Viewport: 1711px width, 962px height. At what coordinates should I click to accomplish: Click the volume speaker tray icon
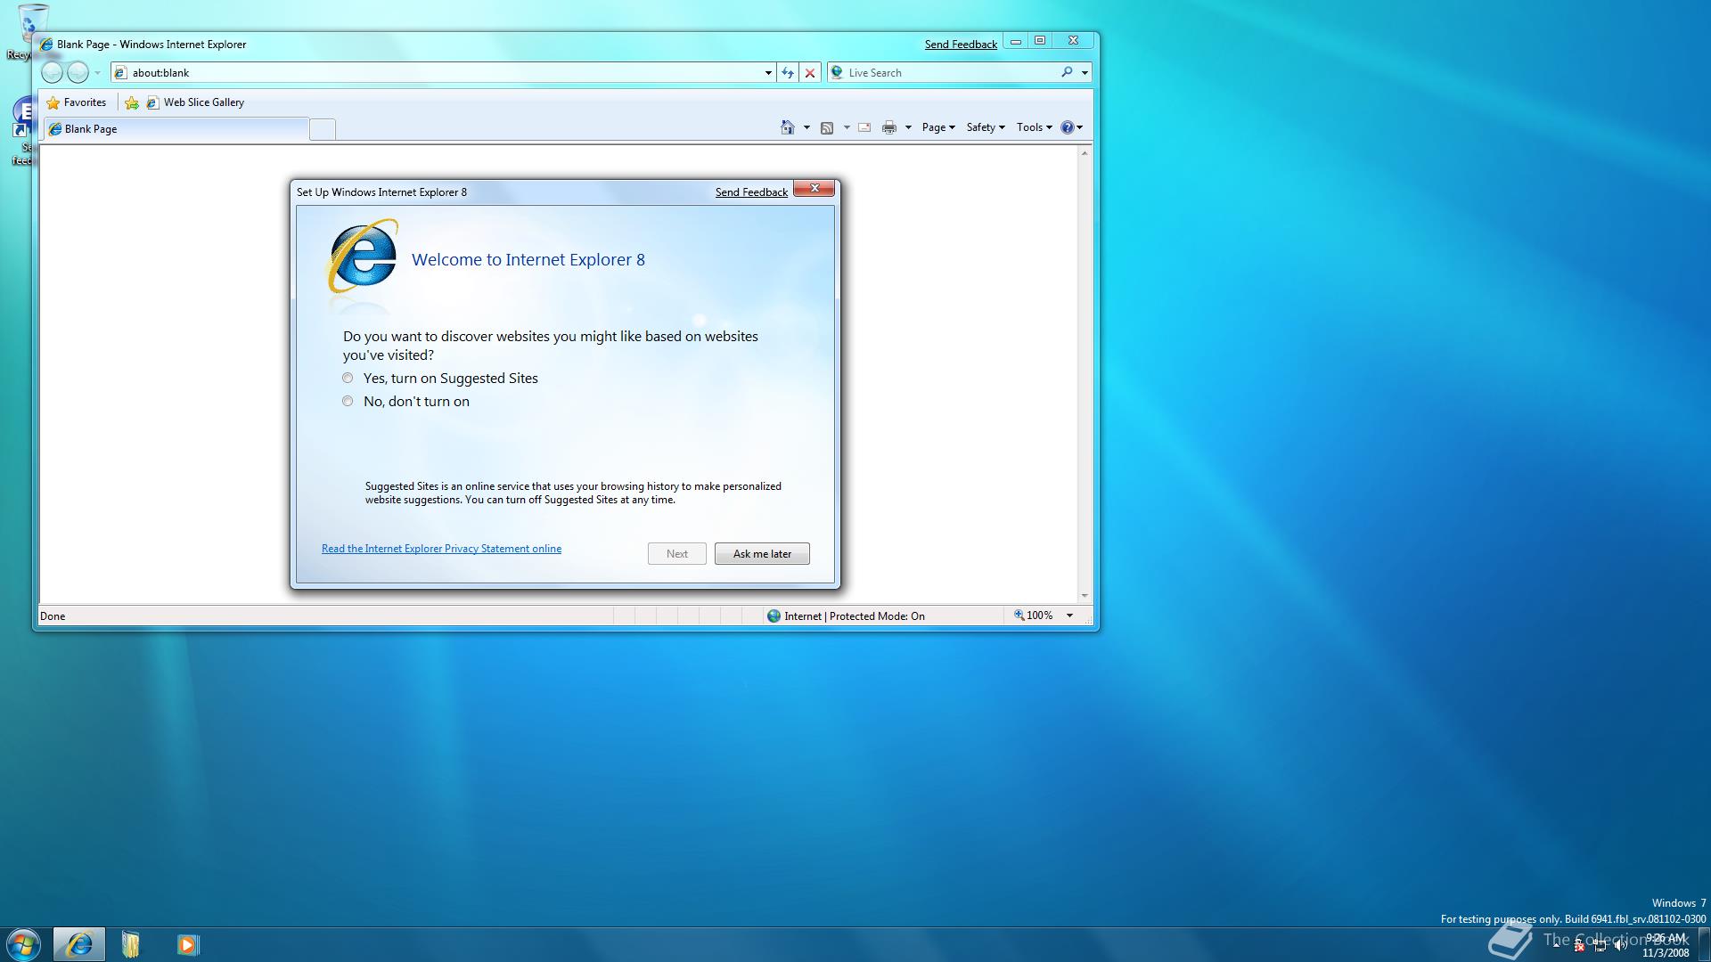[x=1620, y=946]
